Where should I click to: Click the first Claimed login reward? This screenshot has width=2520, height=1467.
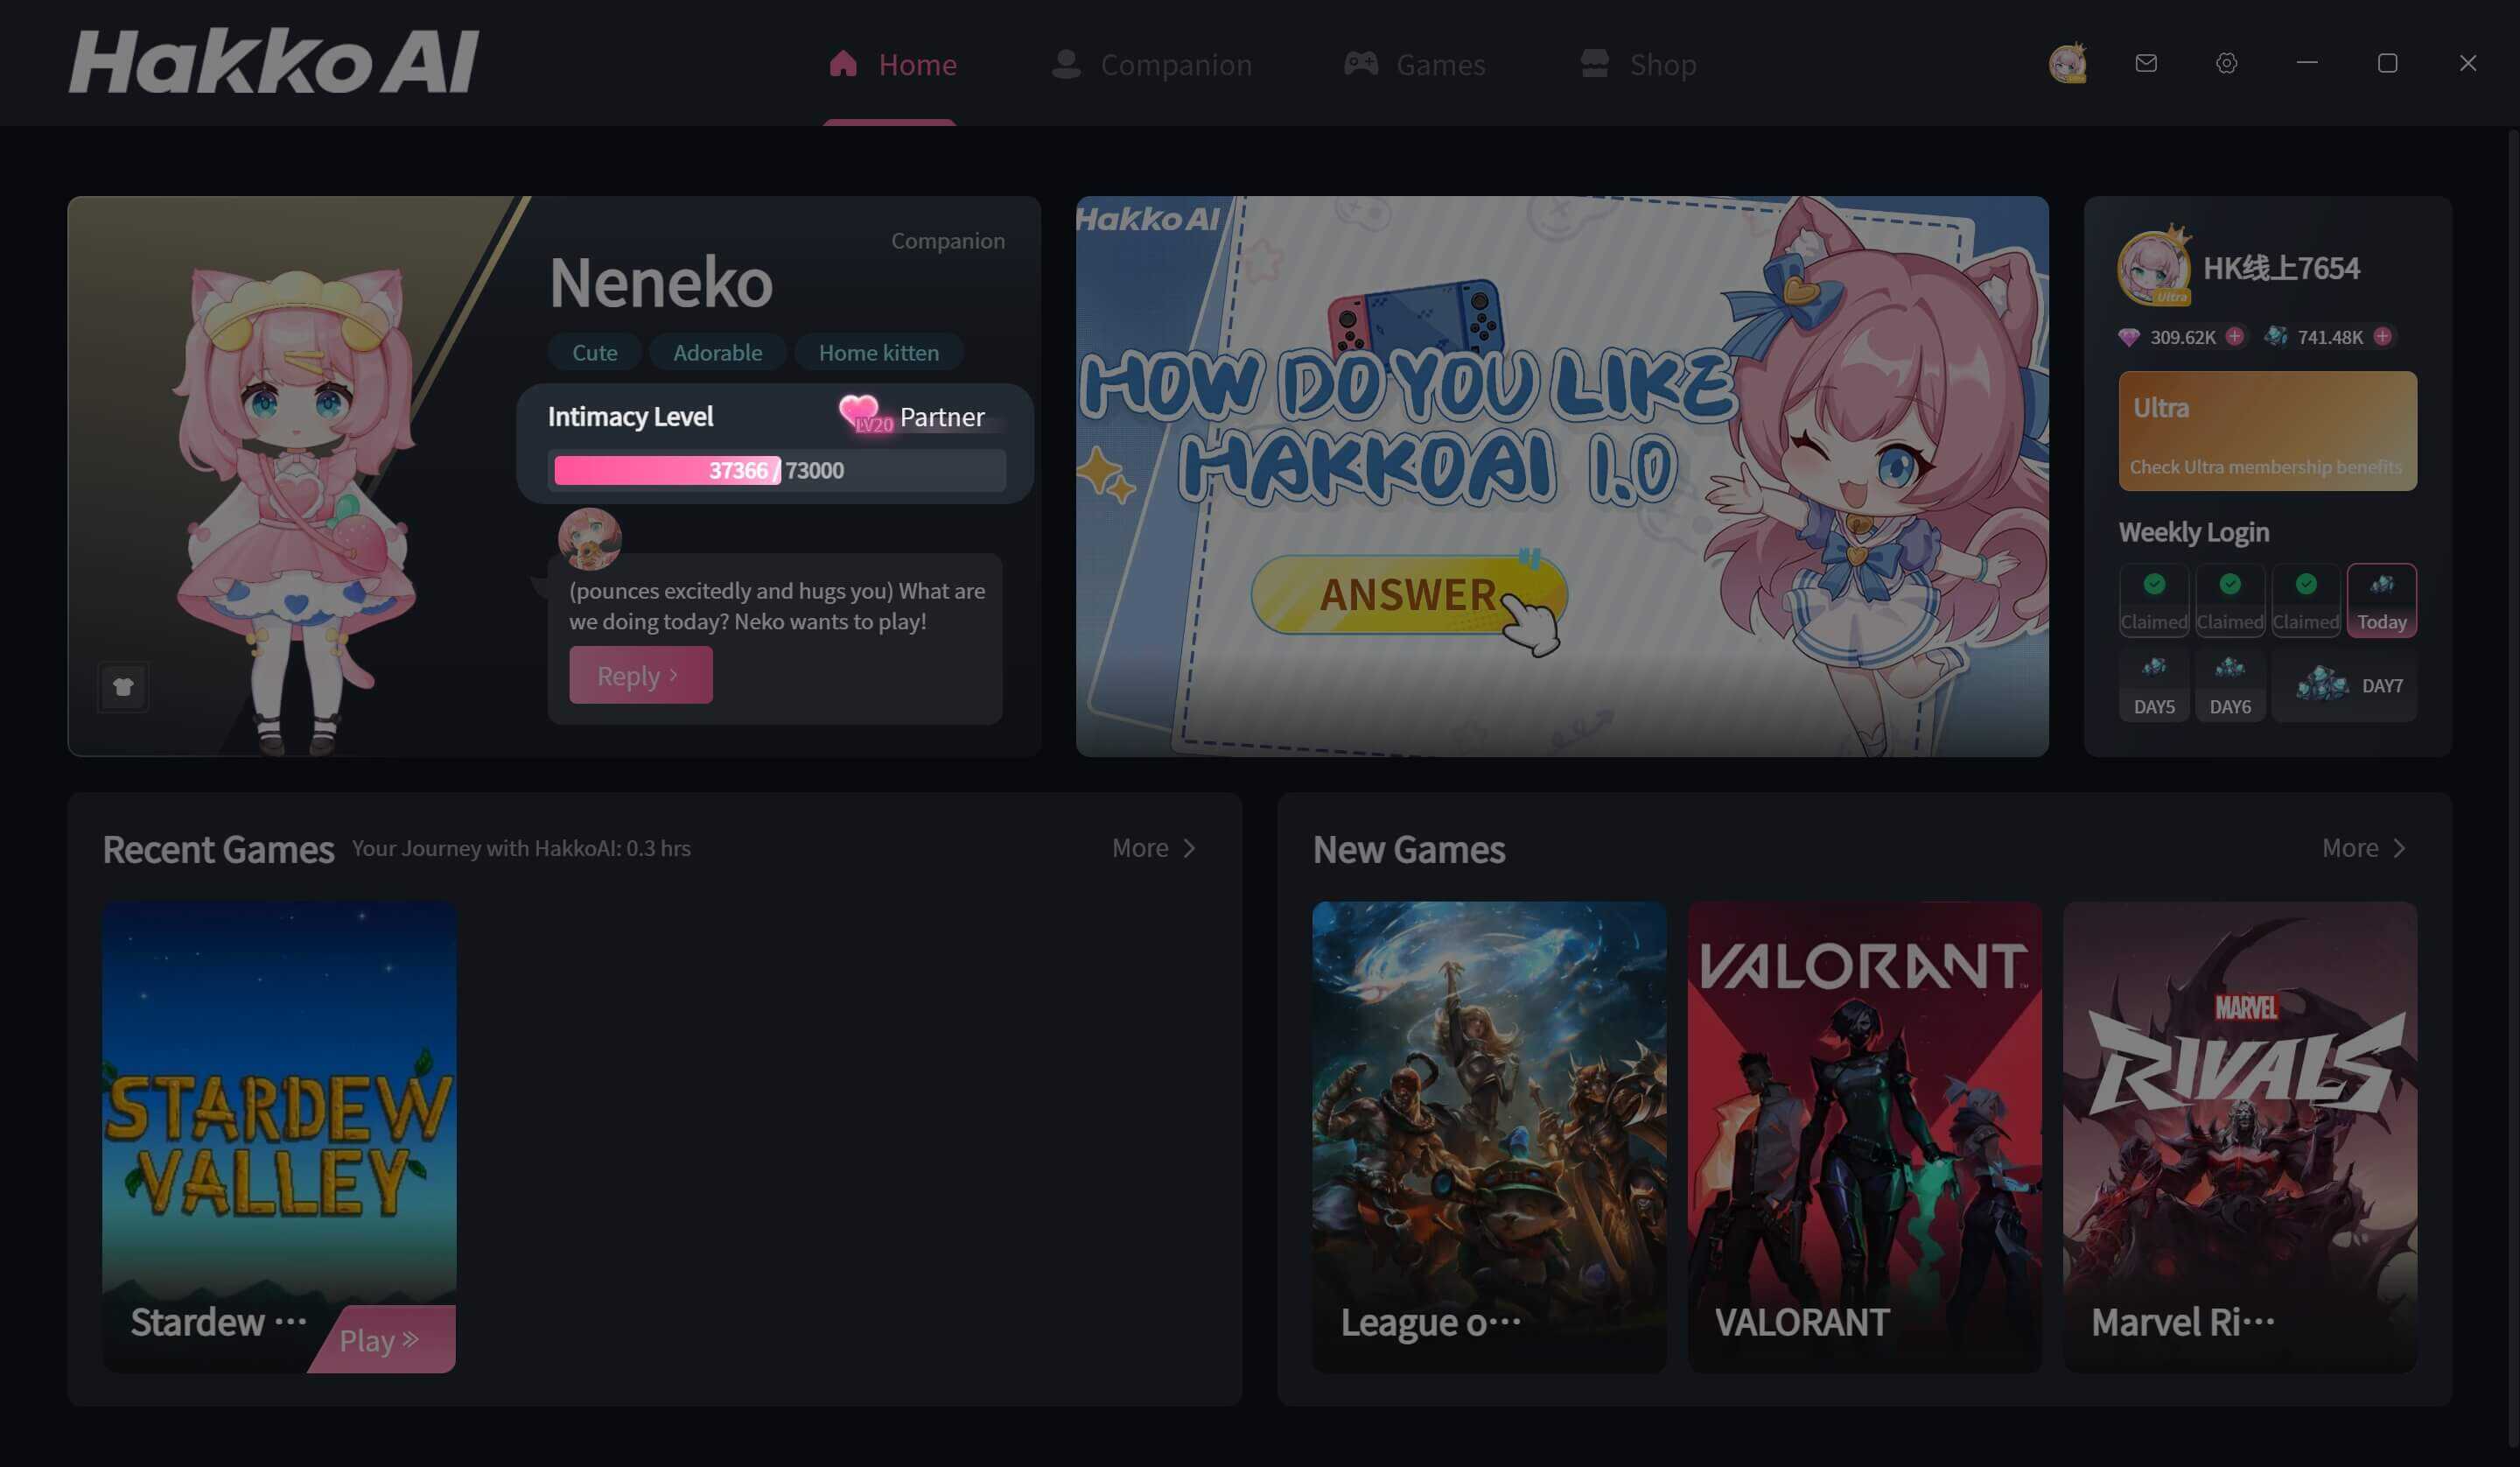pos(2154,600)
